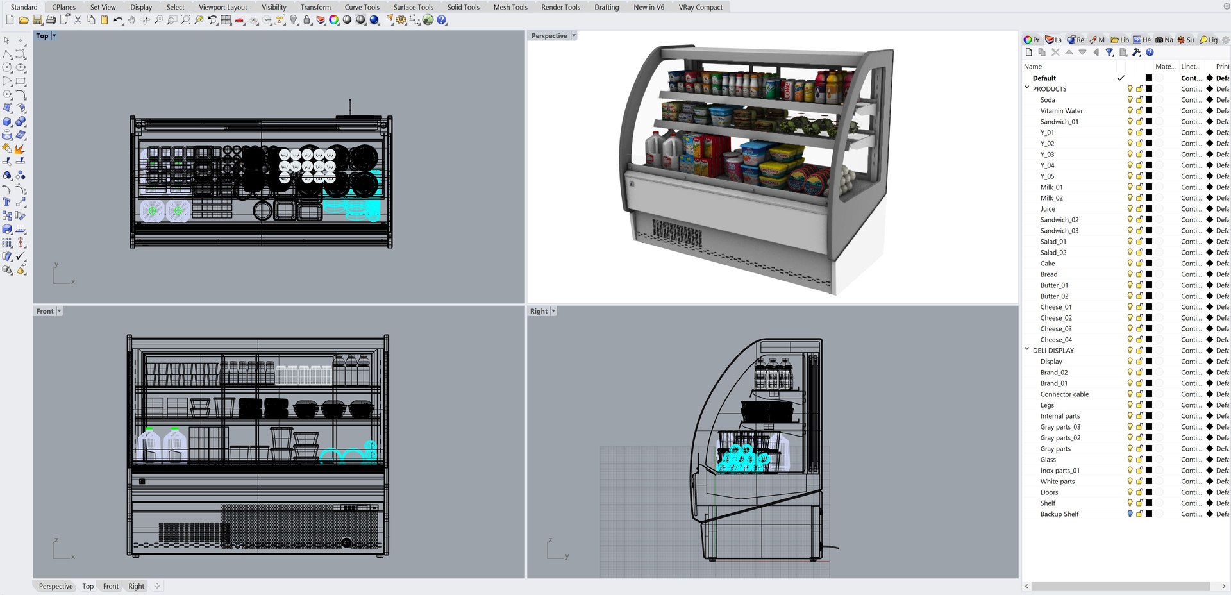The height and width of the screenshot is (595, 1231).
Task: Open the Top viewport dropdown menu
Action: coord(54,36)
